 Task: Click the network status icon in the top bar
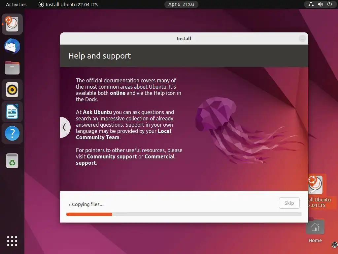311,4
